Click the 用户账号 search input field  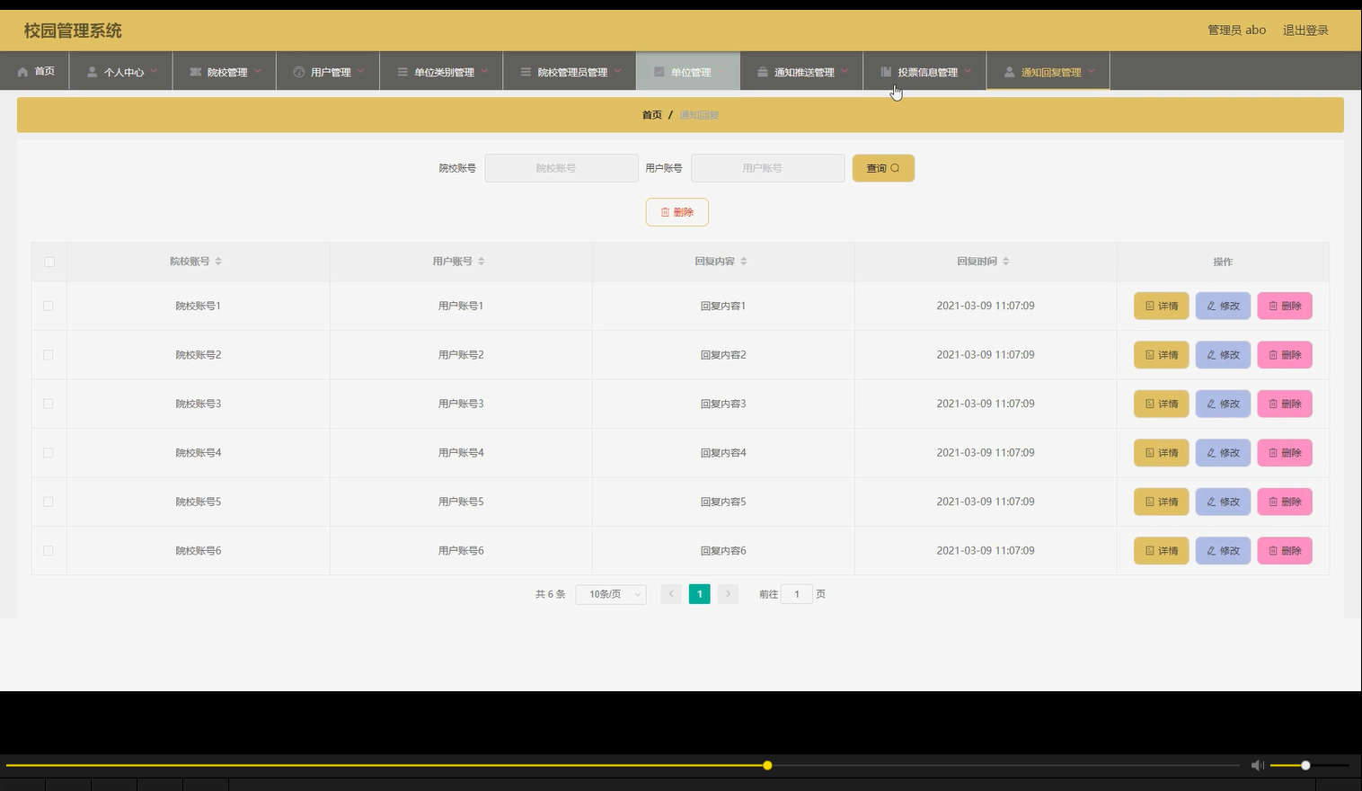[768, 168]
